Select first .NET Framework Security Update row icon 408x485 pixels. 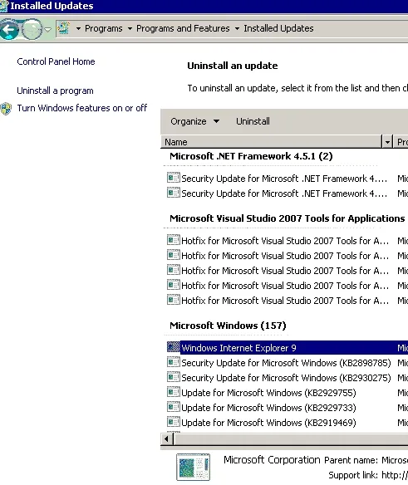coord(173,178)
